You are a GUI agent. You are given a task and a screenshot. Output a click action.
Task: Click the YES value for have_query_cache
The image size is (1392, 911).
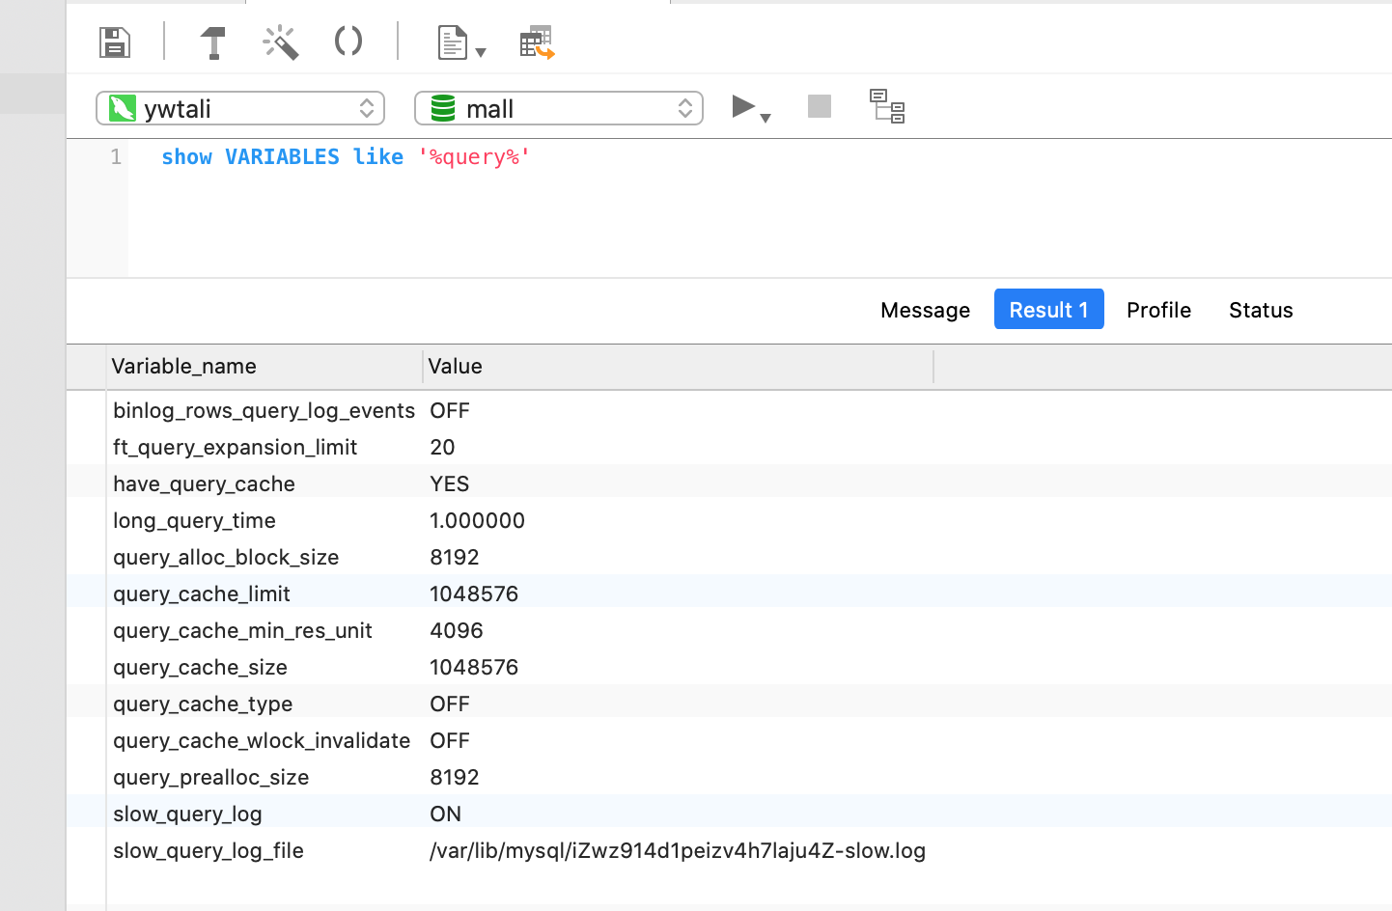click(x=450, y=483)
